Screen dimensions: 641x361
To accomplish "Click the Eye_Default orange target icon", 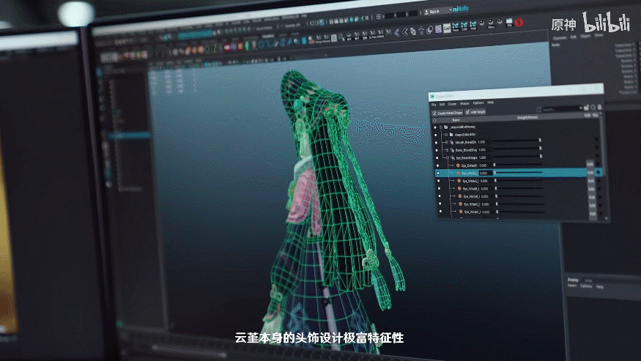I will 458,165.
